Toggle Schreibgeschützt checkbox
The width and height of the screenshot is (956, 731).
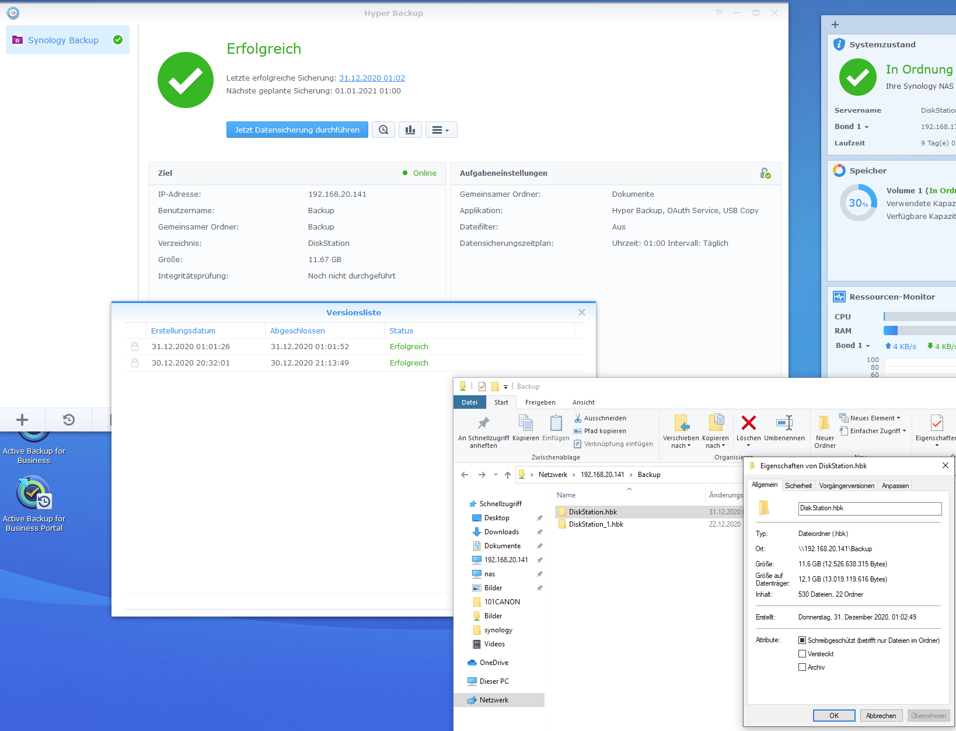click(802, 641)
